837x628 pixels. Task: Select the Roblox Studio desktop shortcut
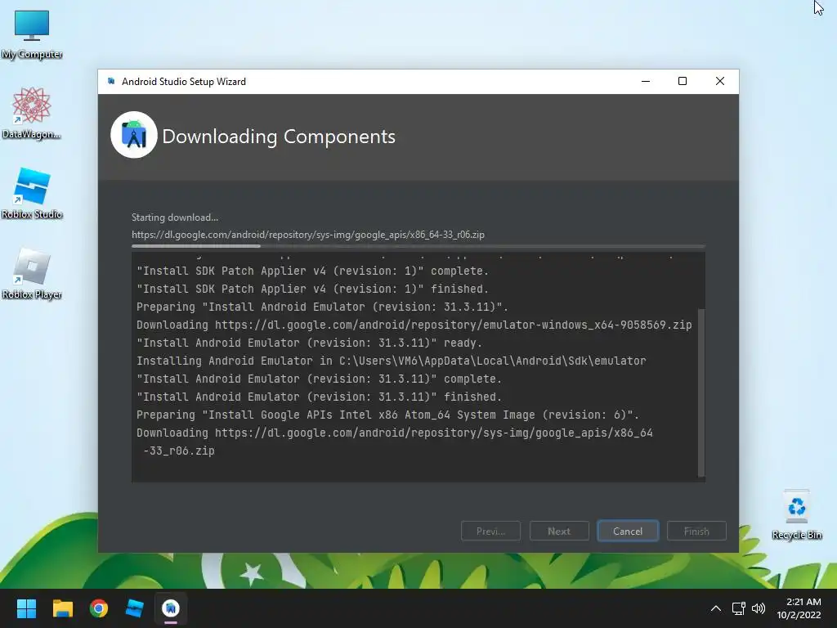click(x=32, y=193)
